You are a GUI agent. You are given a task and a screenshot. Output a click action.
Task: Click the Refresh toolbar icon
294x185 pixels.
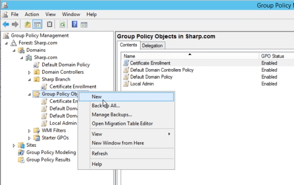pos(62,24)
